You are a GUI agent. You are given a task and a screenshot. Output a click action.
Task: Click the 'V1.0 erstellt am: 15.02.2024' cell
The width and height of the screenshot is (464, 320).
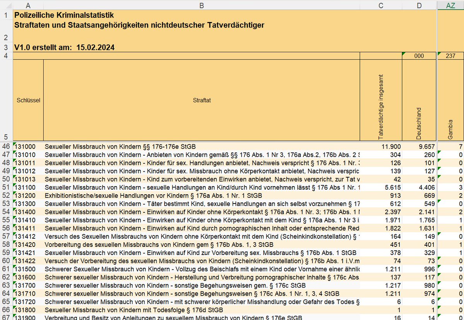[x=64, y=48]
